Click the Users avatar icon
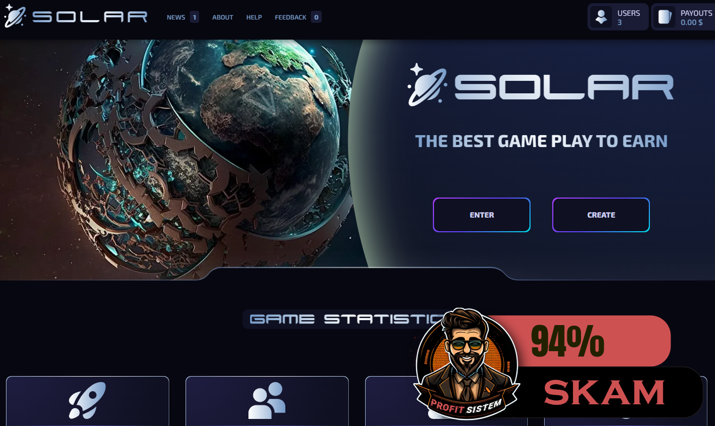This screenshot has height=426, width=715. (601, 17)
